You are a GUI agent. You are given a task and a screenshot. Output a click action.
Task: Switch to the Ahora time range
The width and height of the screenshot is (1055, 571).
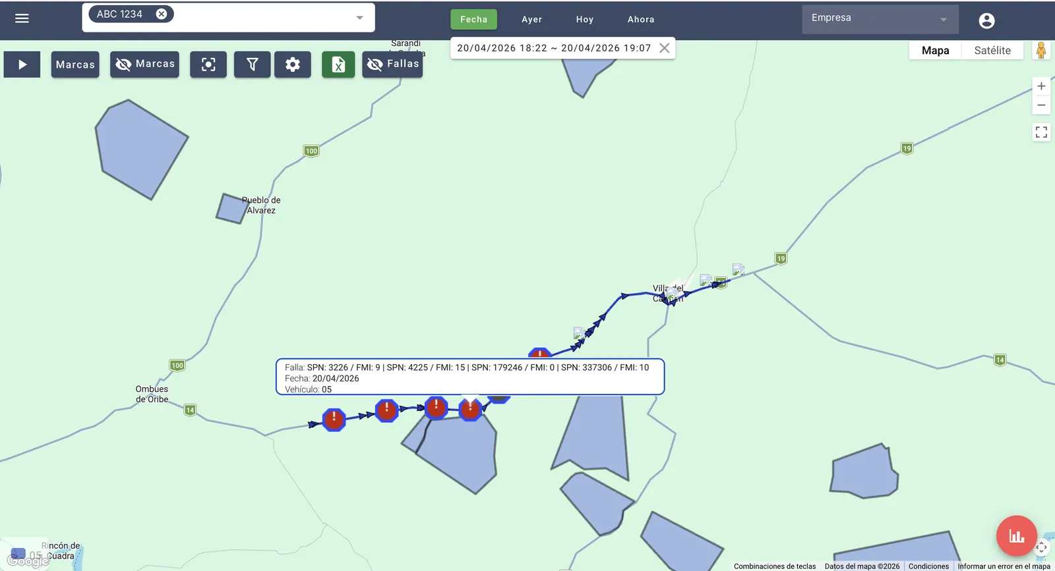pos(641,19)
